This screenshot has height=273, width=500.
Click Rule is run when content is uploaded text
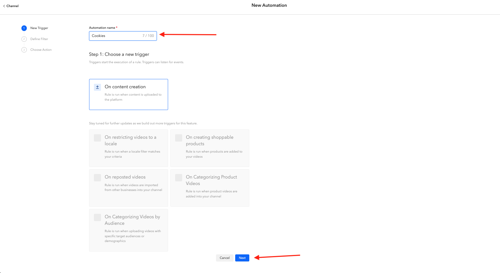click(133, 97)
